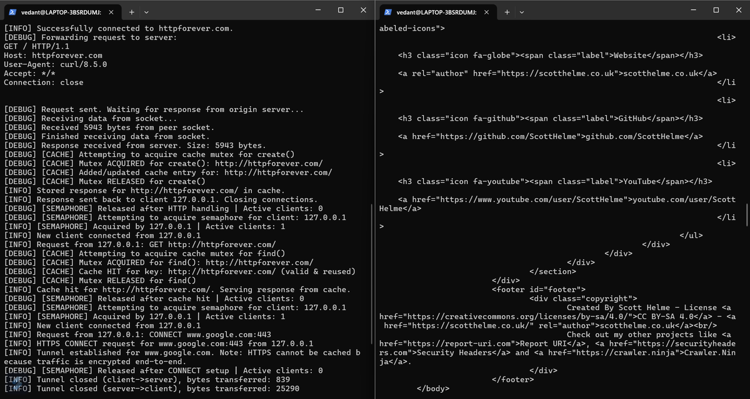Click 'Mutex ACQUIRED for create()' line
This screenshot has width=750, height=399.
[163, 163]
